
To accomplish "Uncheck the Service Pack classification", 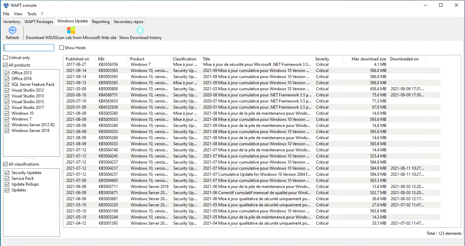I will click(7, 178).
